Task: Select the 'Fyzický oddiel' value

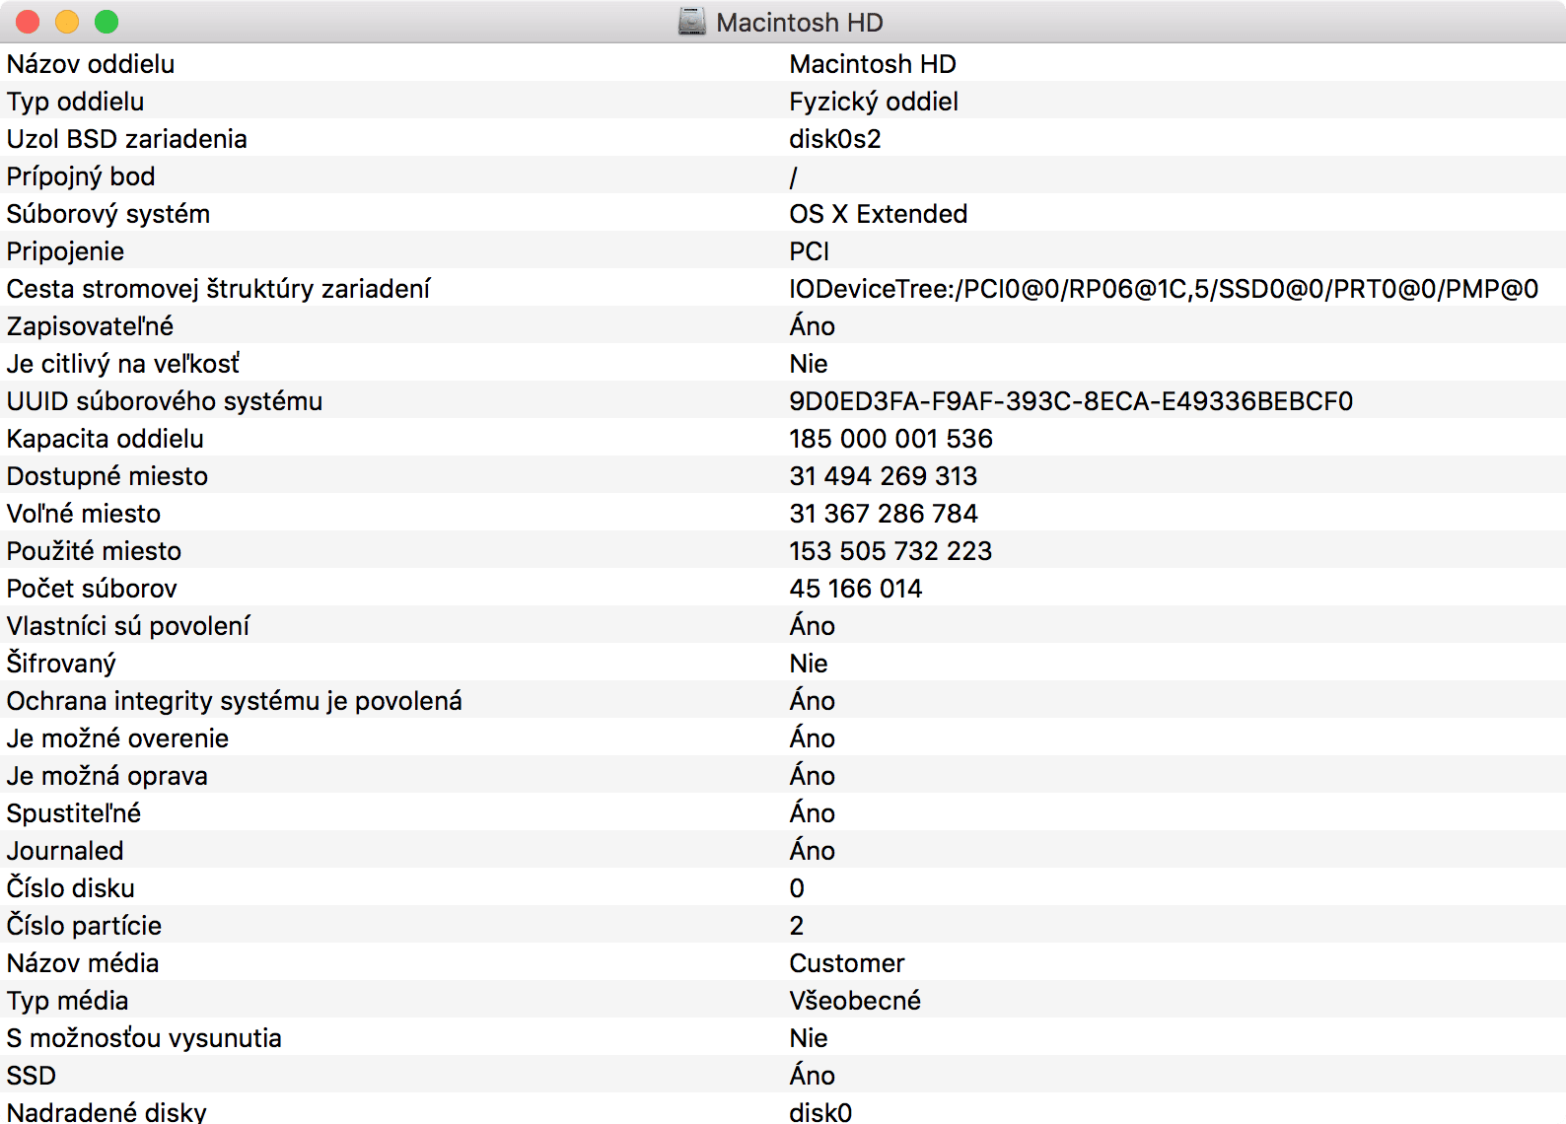Action: [874, 102]
